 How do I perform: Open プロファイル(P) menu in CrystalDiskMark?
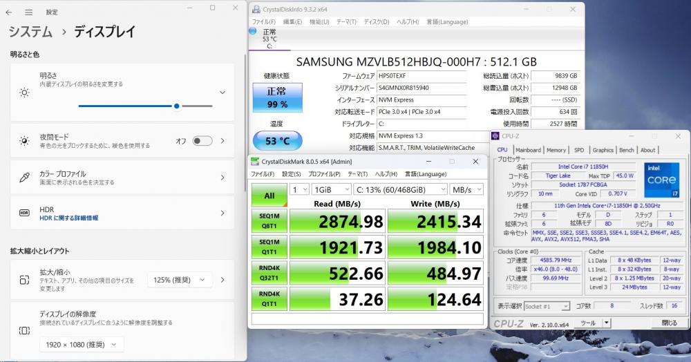pyautogui.click(x=324, y=174)
